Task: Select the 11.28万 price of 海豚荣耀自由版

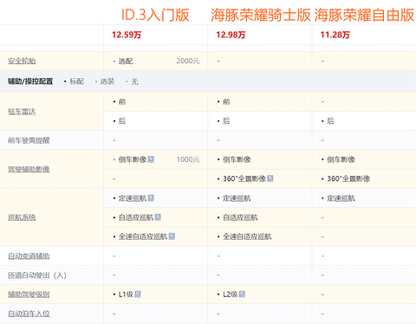Action: pyautogui.click(x=335, y=35)
